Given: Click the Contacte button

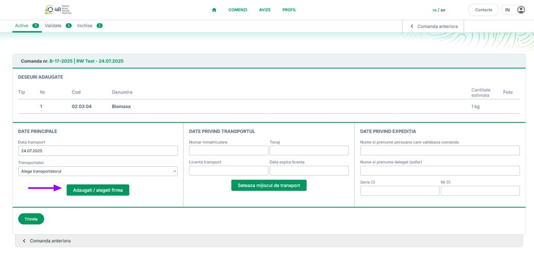Looking at the screenshot, I should pos(483,10).
